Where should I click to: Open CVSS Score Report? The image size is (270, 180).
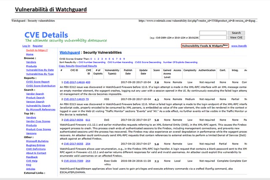(x=38, y=82)
